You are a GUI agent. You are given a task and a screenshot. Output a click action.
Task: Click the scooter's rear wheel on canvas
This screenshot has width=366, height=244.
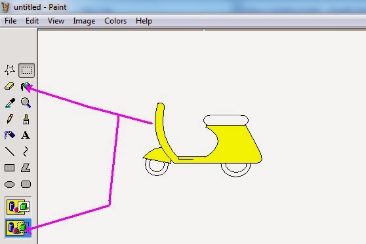pos(235,169)
